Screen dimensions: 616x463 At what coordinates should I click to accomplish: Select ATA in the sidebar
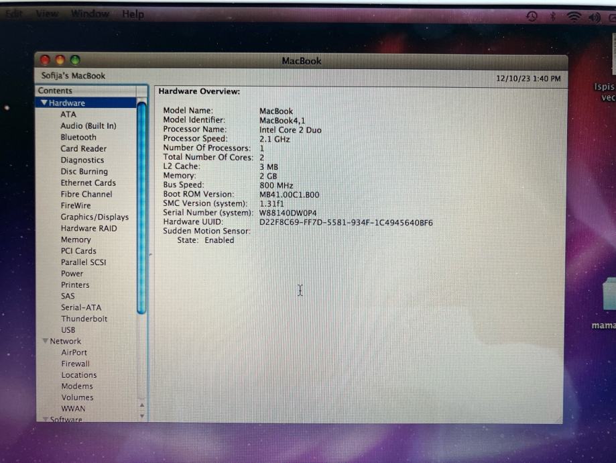[x=68, y=115]
